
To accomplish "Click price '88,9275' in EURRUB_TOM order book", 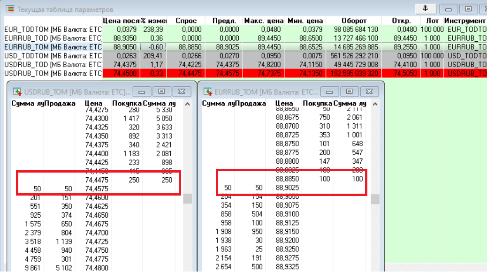I will pyautogui.click(x=287, y=258).
